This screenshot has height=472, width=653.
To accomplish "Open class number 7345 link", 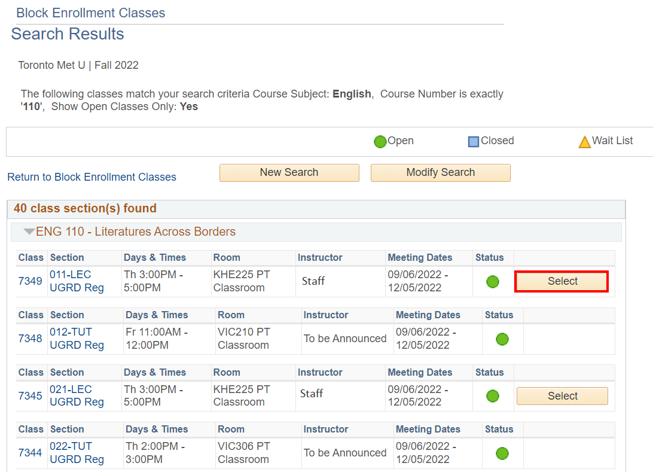I will 30,396.
